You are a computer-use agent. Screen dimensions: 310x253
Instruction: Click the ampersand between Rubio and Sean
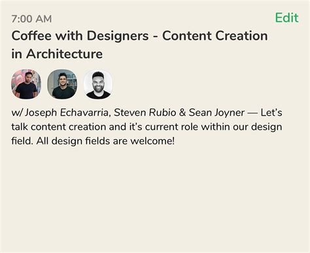pyautogui.click(x=182, y=112)
